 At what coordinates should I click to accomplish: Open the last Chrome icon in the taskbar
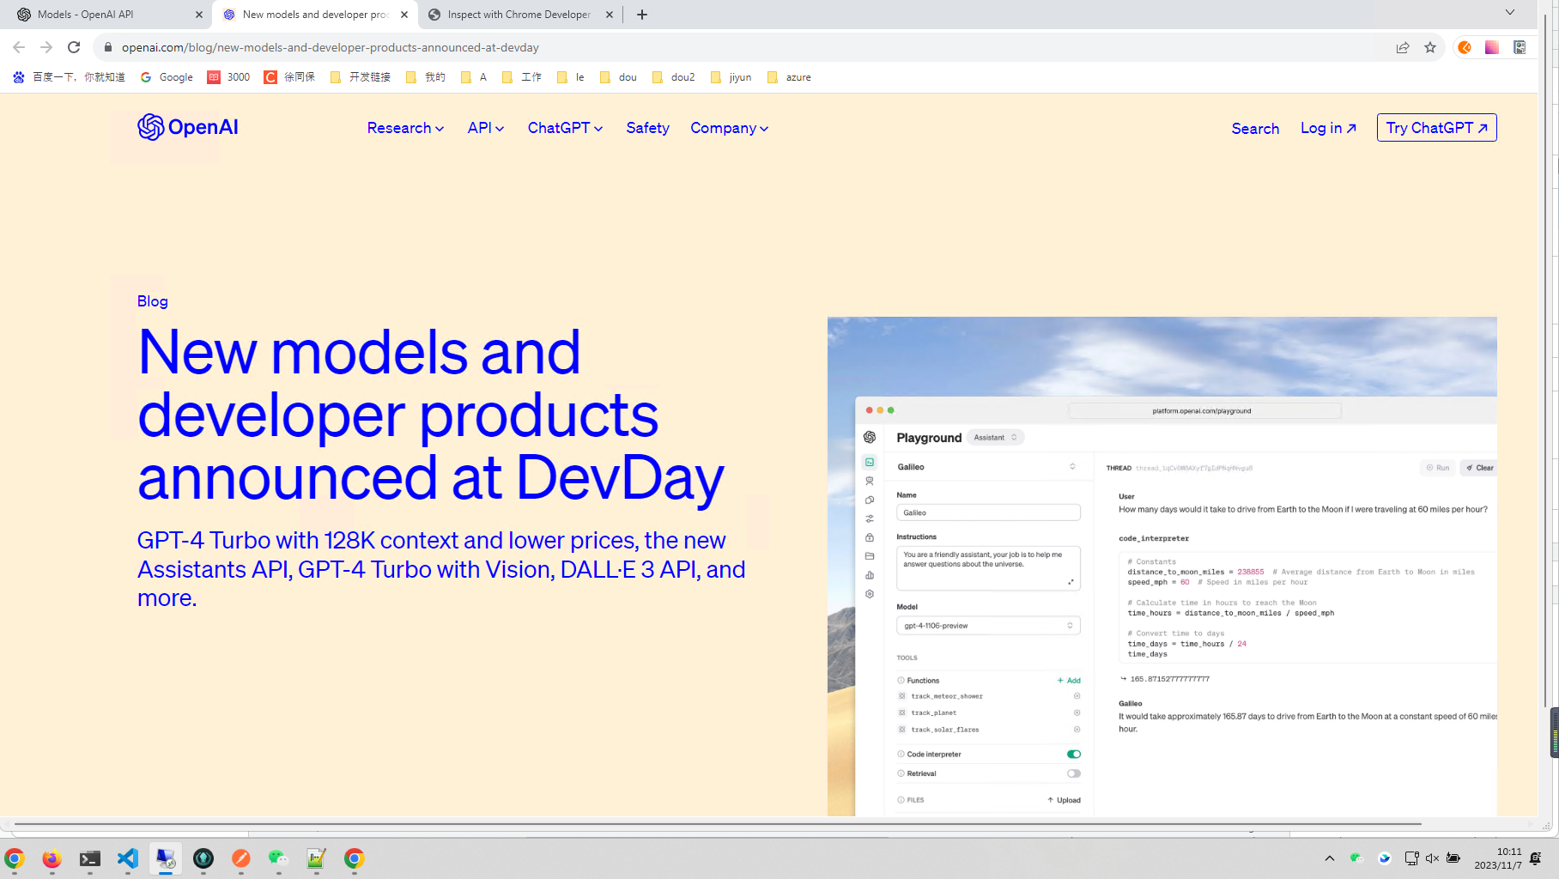pos(355,858)
